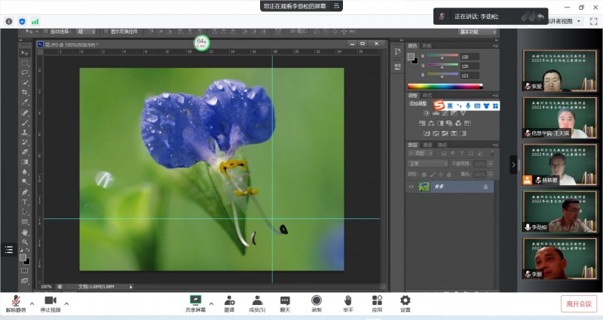This screenshot has width=603, height=320.
Task: Click the 共享屏幕 share screen icon
Action: tap(195, 300)
